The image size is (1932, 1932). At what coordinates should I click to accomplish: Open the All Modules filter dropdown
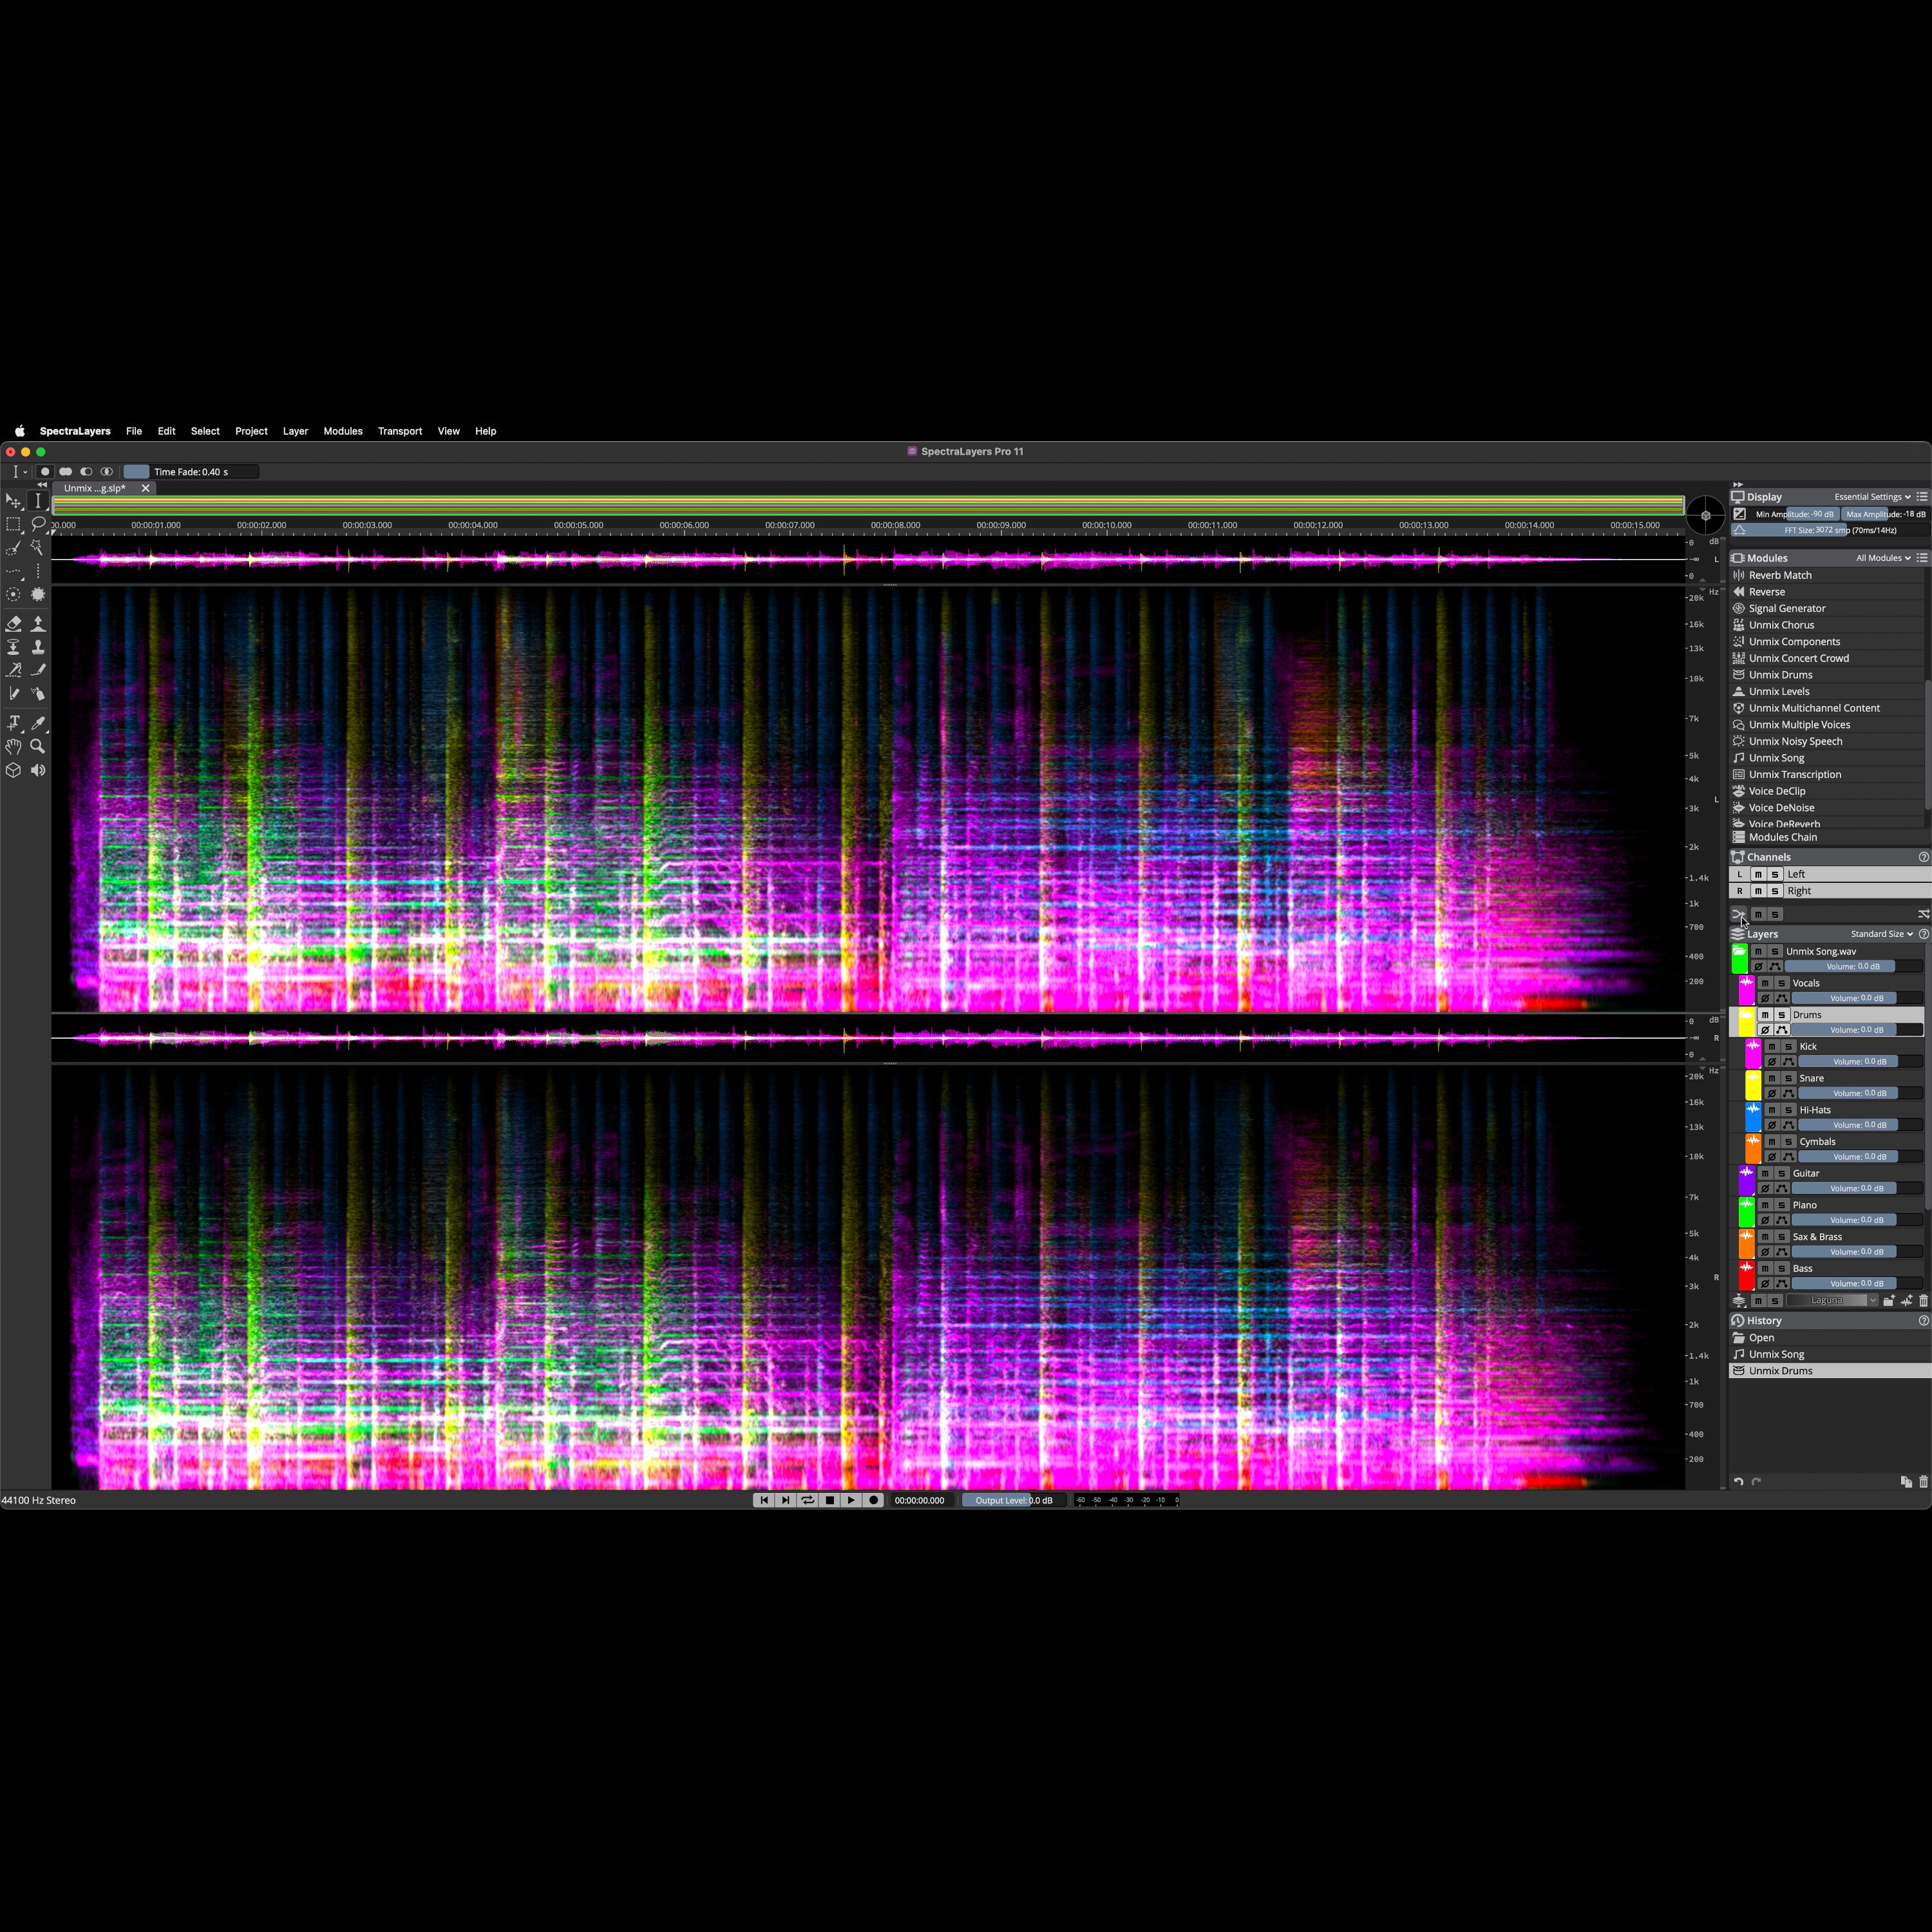[x=1883, y=559]
